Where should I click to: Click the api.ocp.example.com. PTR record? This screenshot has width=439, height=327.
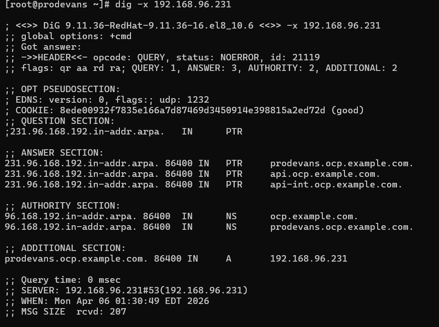click(325, 174)
